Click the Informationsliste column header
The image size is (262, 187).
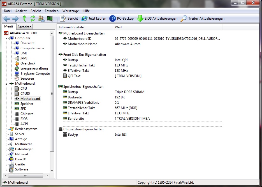tap(85, 27)
